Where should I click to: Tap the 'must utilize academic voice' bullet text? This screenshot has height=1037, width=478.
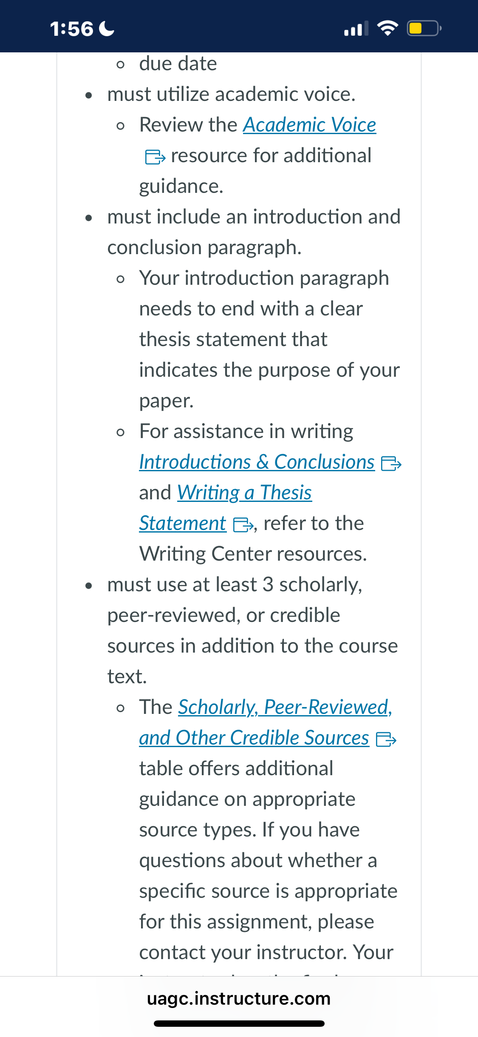[232, 95]
